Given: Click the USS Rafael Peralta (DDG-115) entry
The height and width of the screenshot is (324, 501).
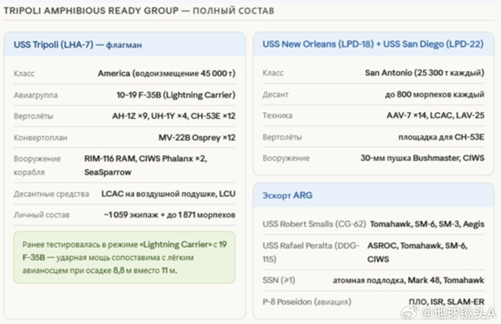Looking at the screenshot, I should pos(311,252).
